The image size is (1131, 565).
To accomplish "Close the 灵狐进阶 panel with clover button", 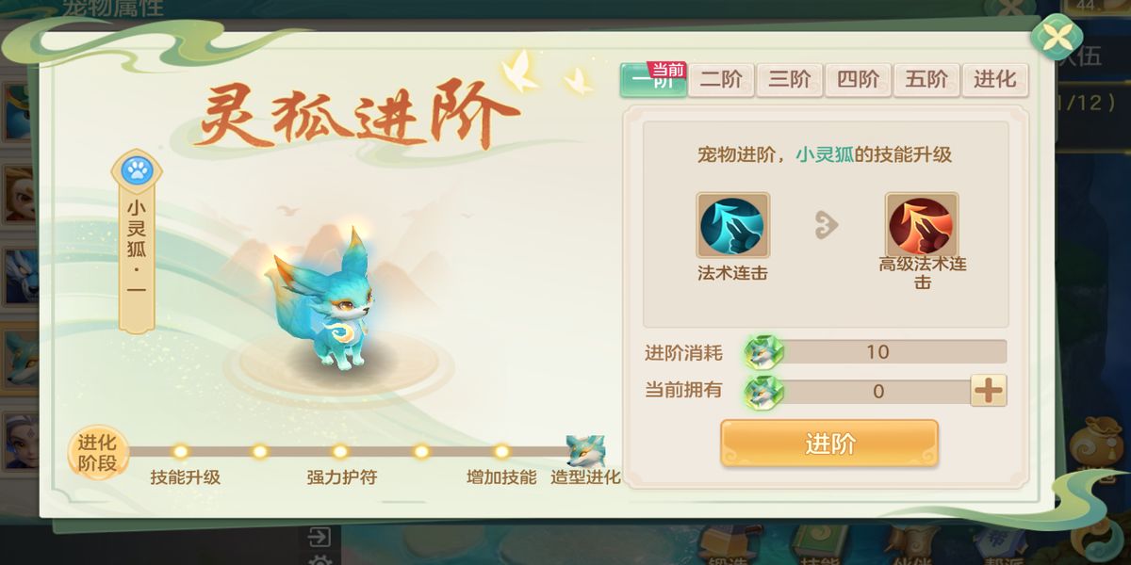I will [x=1057, y=37].
